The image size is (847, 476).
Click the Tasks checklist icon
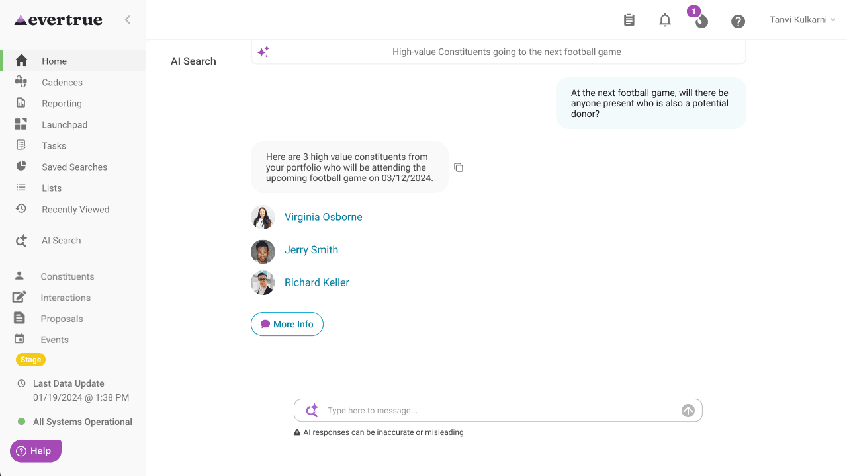pos(21,145)
